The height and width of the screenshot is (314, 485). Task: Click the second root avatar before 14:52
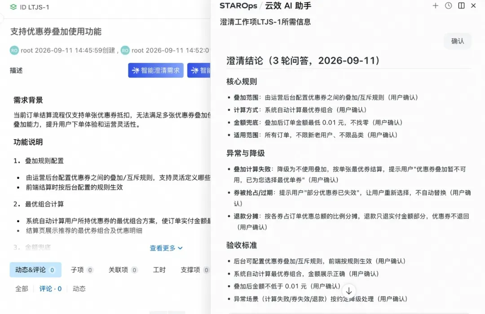(x=125, y=50)
